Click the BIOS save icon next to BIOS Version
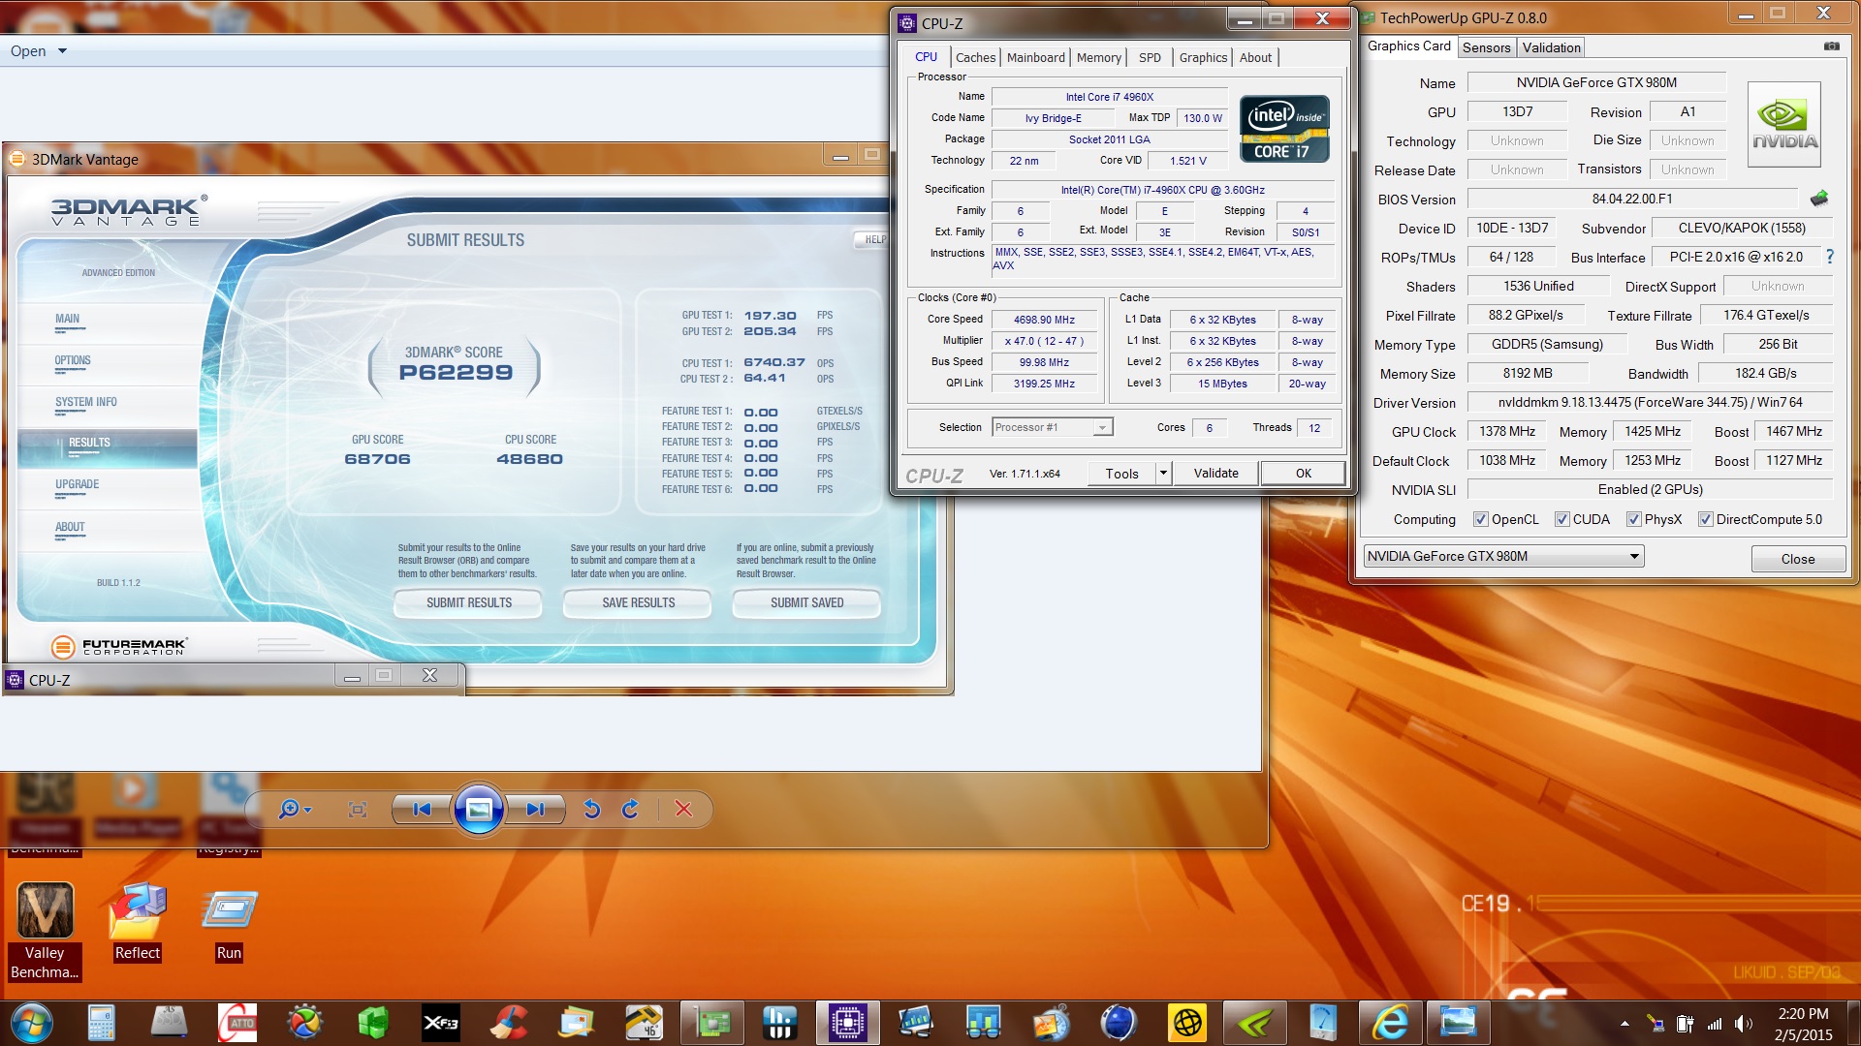 [x=1819, y=199]
